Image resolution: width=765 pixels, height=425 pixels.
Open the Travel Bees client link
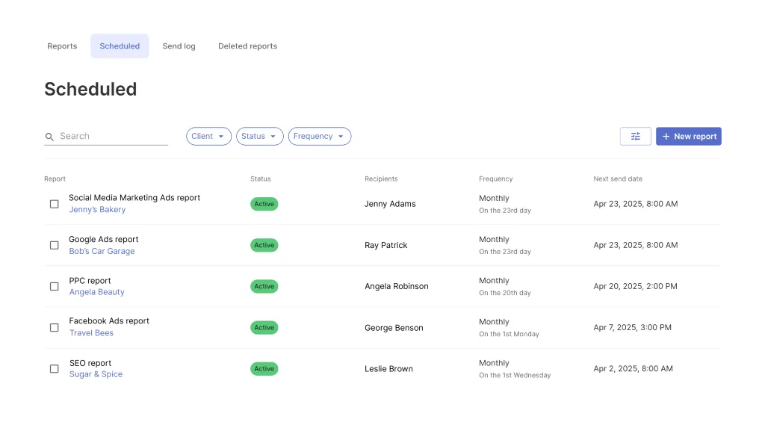tap(91, 333)
